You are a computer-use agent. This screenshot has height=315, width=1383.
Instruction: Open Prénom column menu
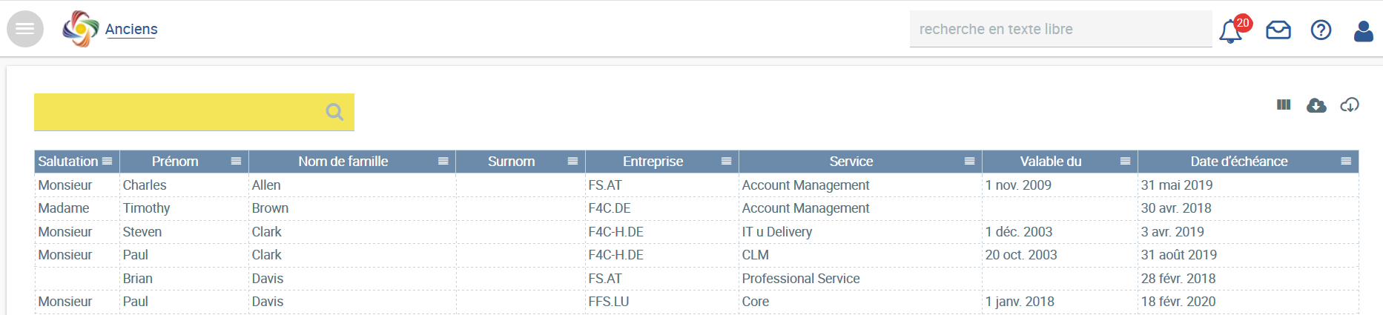236,161
